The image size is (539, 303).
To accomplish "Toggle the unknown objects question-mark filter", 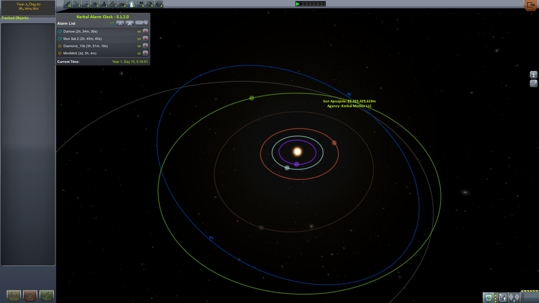I will pos(159,4).
